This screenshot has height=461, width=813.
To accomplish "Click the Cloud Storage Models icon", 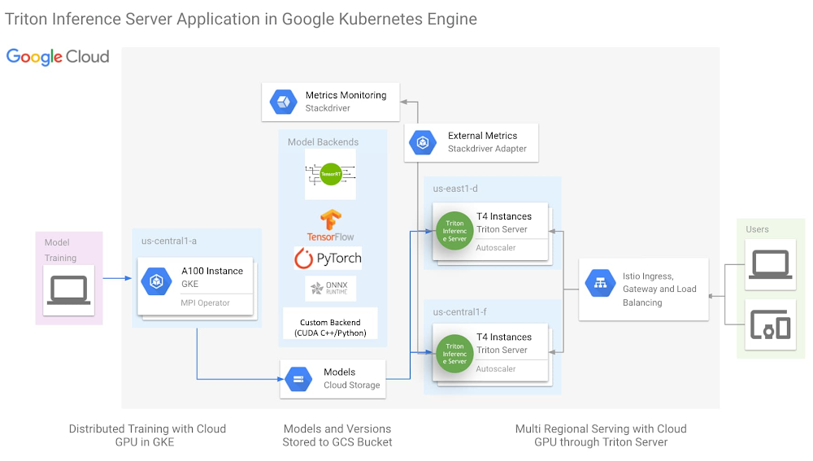I will pyautogui.click(x=298, y=379).
